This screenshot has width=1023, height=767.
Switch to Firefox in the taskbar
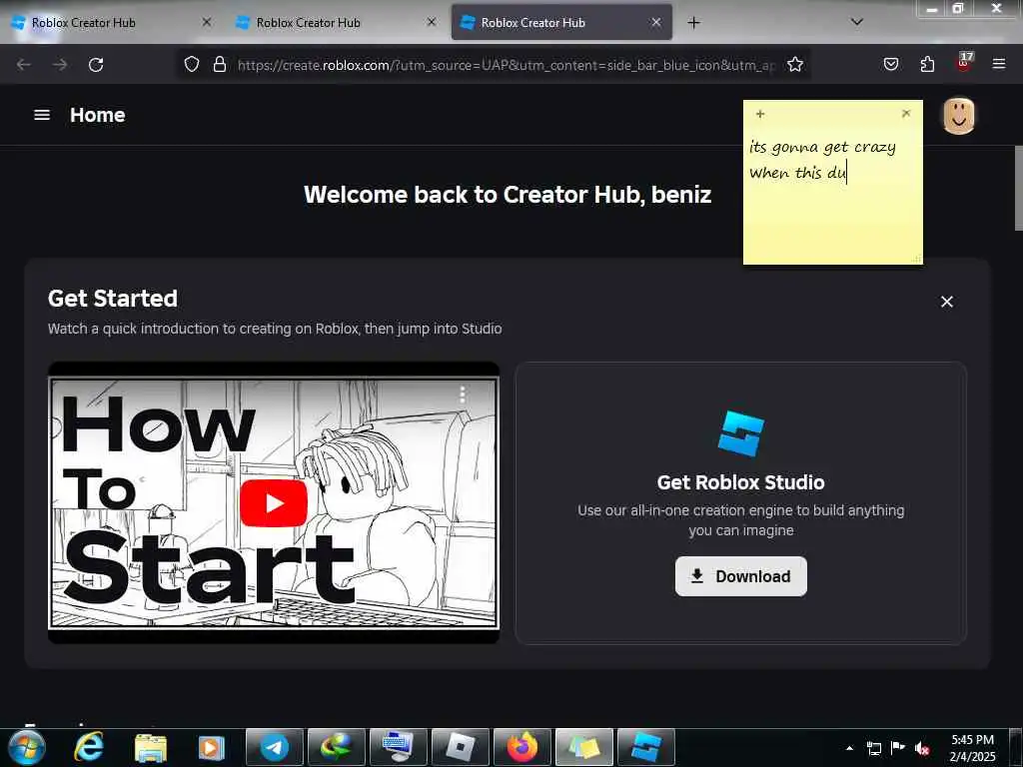pyautogui.click(x=521, y=747)
